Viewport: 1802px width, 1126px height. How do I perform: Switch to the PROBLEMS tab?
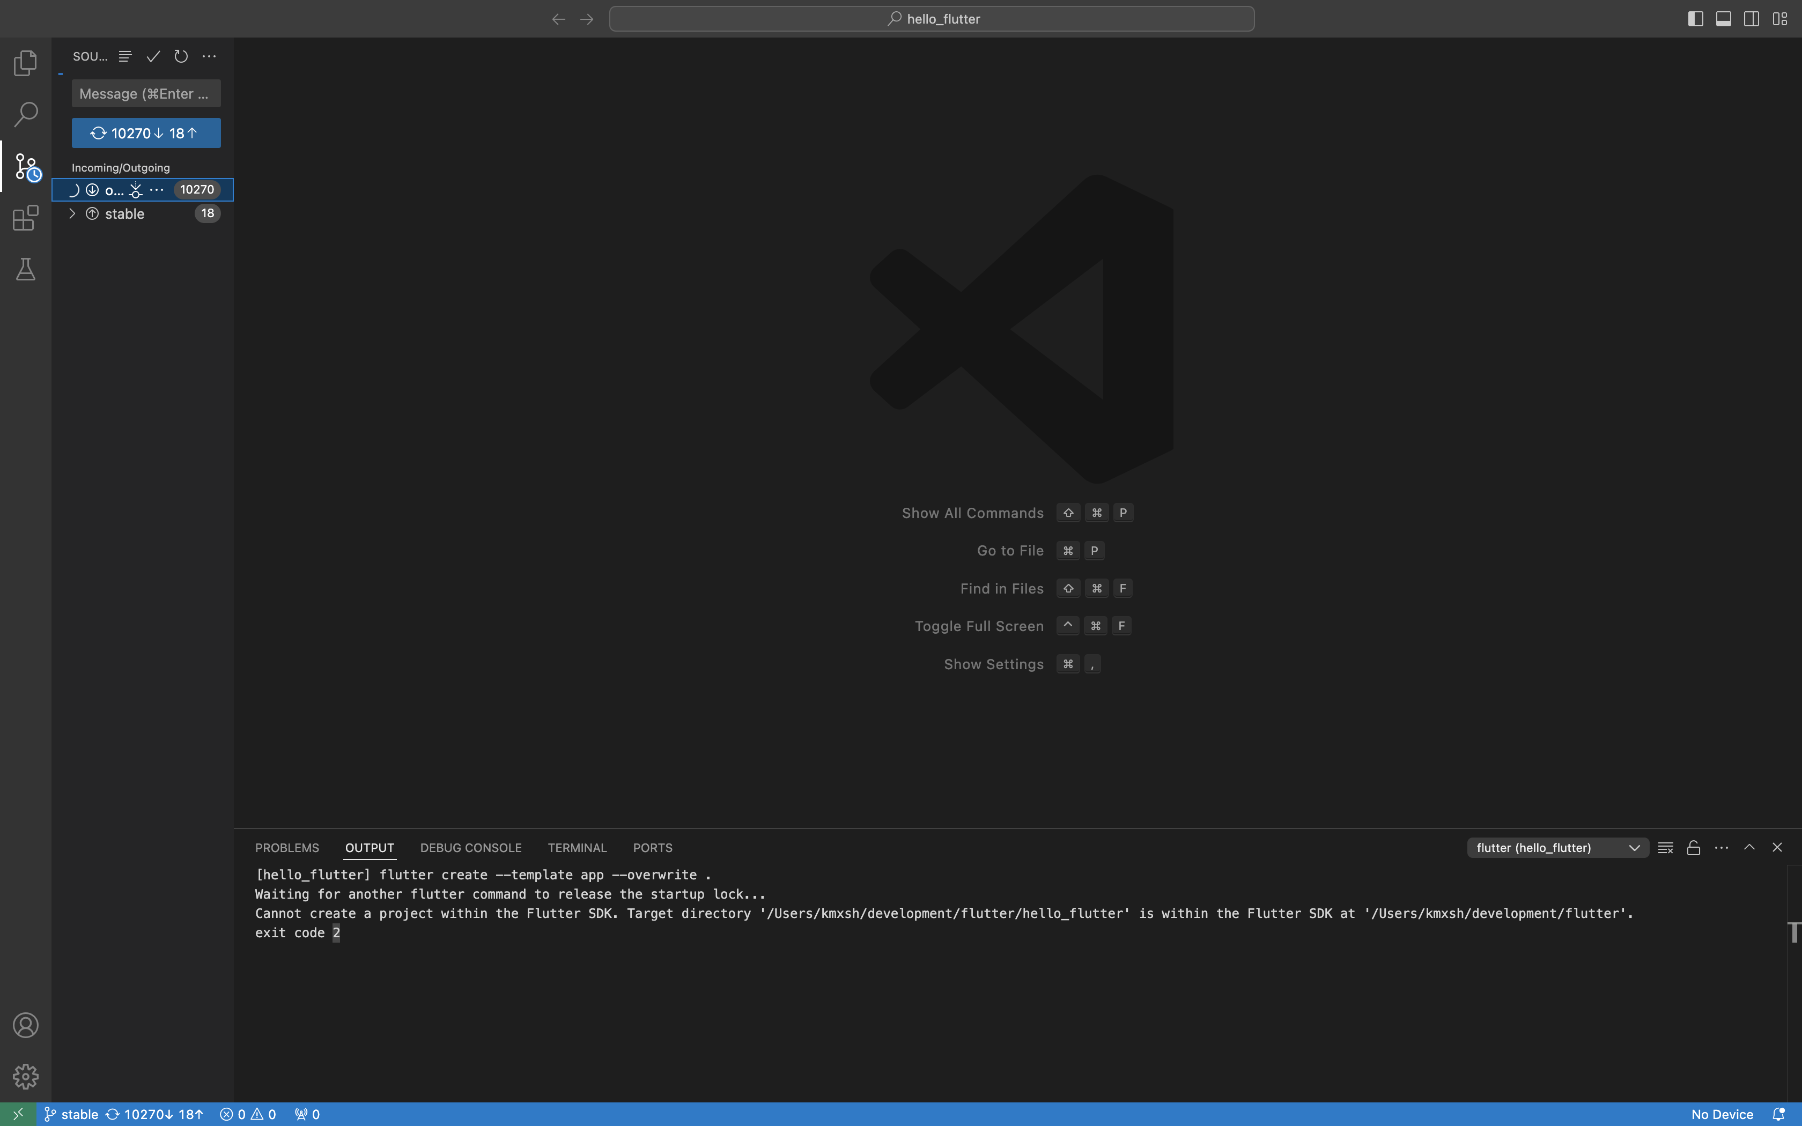point(287,848)
